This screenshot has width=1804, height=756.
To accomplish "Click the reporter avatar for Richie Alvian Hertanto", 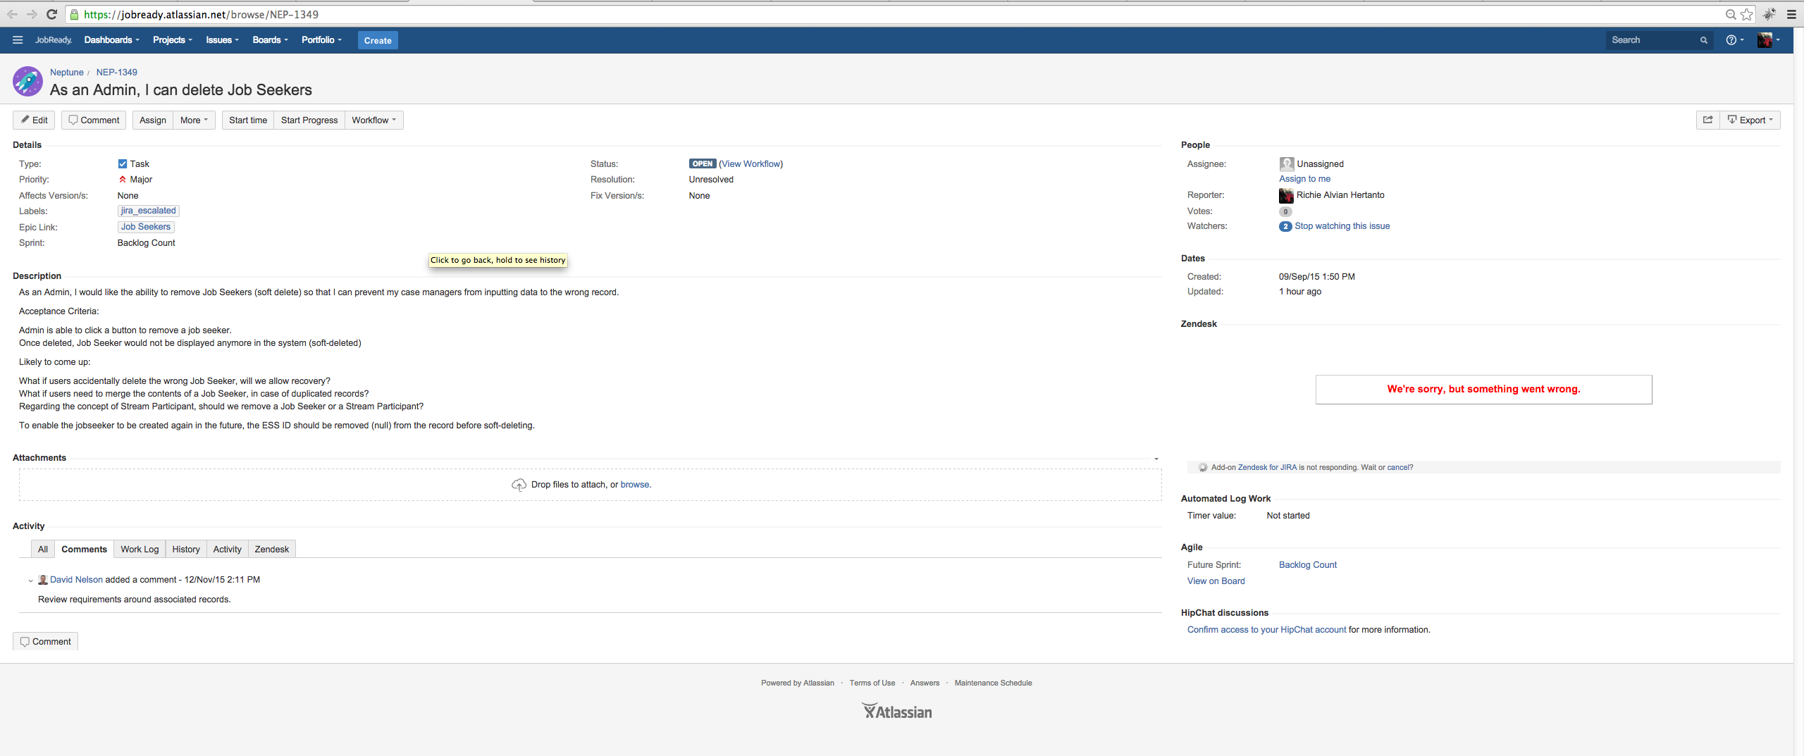I will 1287,195.
